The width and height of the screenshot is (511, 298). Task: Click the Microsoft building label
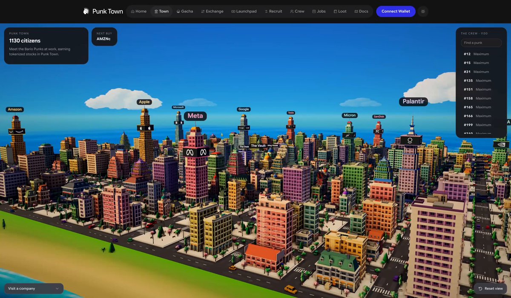click(x=178, y=107)
